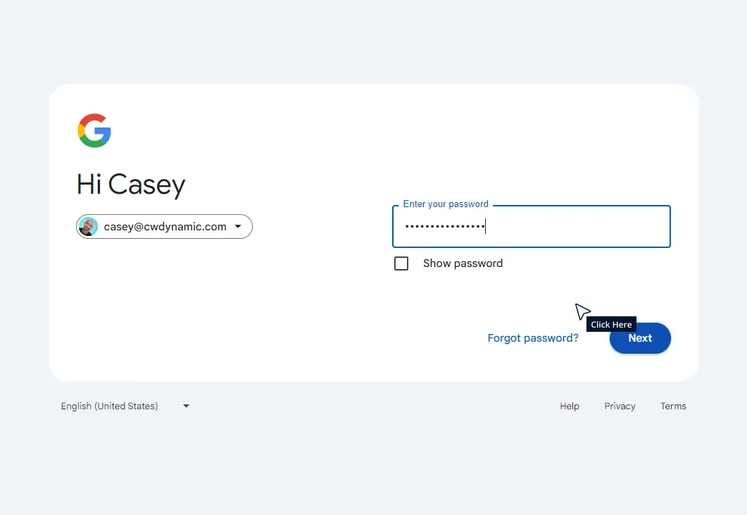Open the Terms page

click(672, 406)
